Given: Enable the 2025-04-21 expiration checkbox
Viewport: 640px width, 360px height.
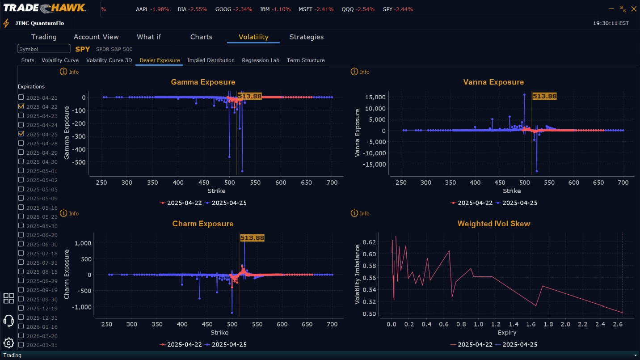Looking at the screenshot, I should click(21, 97).
